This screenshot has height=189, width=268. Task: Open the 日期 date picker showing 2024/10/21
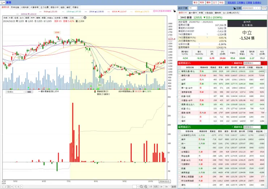[x=251, y=8]
